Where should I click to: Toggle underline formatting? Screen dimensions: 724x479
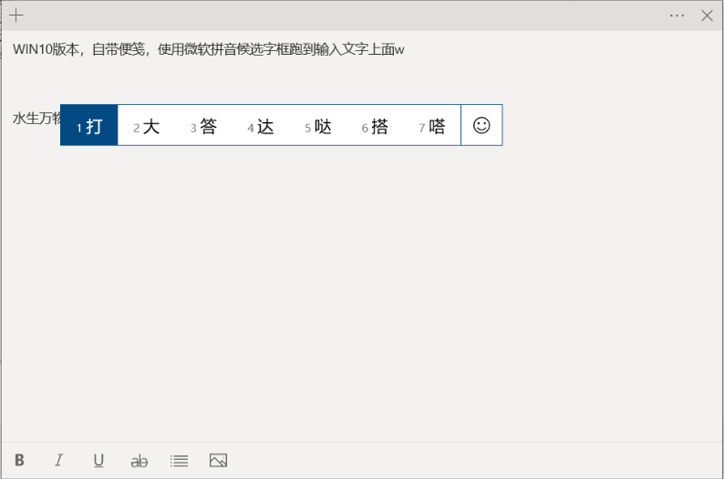click(98, 461)
